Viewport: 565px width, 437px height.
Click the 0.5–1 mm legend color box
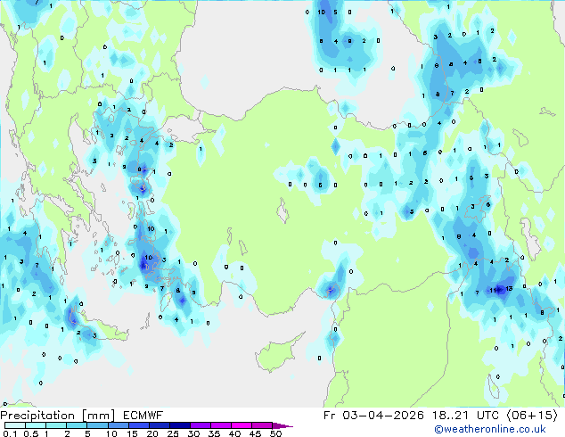[36, 425]
